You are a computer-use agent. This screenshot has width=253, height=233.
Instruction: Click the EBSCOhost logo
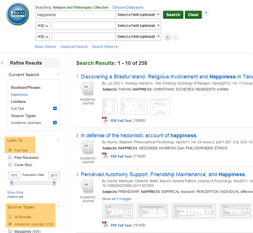pos(18,14)
